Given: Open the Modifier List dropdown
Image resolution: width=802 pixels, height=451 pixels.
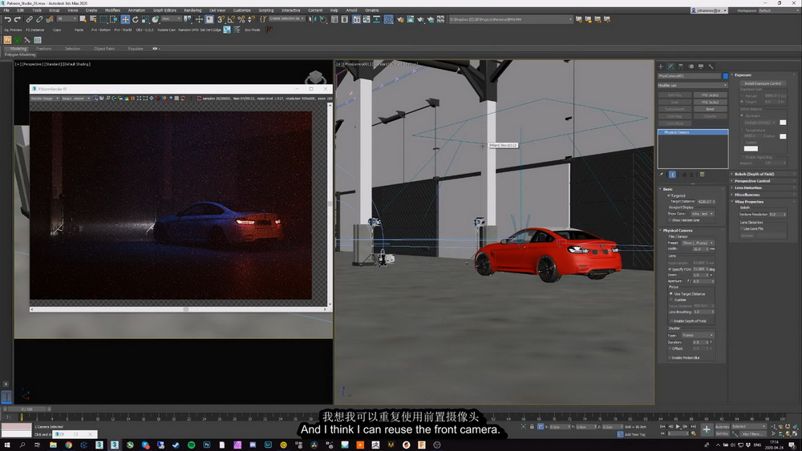Looking at the screenshot, I should click(x=692, y=85).
